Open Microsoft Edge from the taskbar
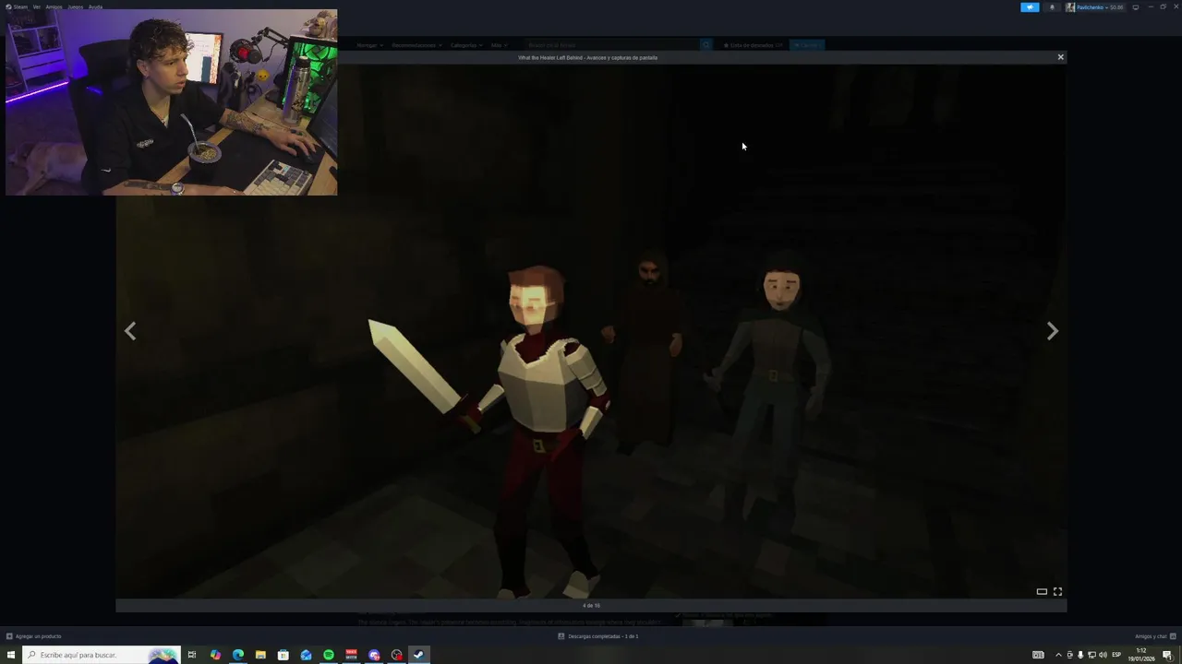 point(238,655)
